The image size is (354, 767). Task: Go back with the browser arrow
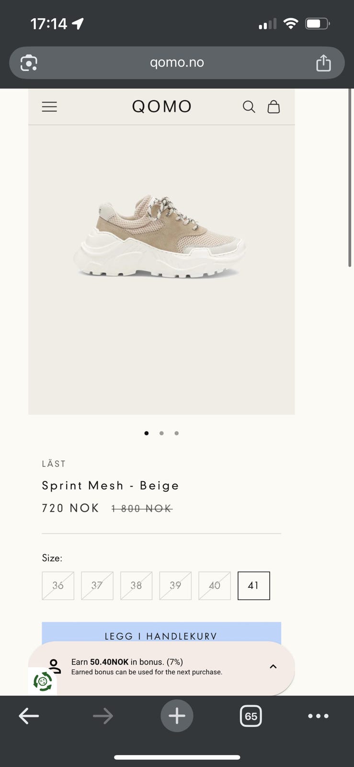coord(29,716)
